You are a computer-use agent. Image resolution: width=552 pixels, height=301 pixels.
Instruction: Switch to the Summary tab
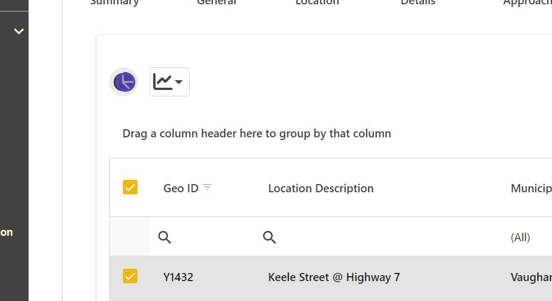pyautogui.click(x=114, y=2)
